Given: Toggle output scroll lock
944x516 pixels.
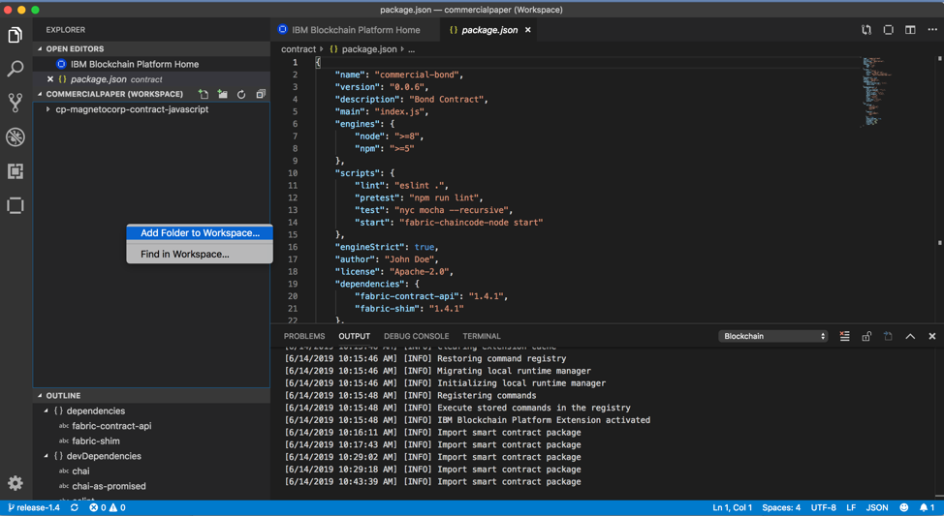Looking at the screenshot, I should click(x=866, y=336).
